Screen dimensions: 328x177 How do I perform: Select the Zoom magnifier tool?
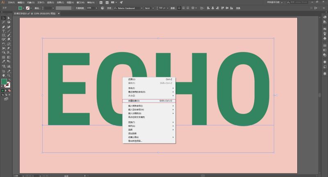[9, 75]
